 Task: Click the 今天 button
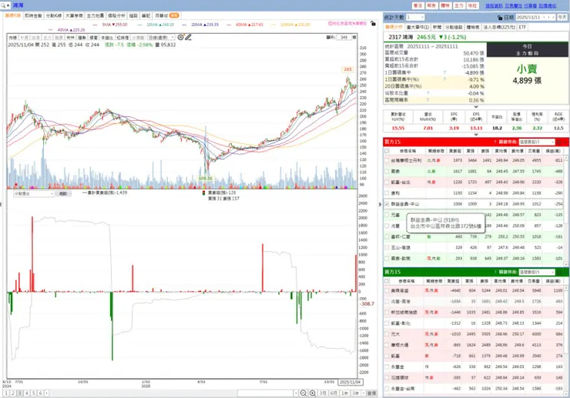tap(562, 18)
